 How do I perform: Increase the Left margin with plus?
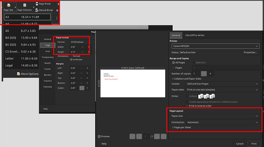click(x=87, y=68)
